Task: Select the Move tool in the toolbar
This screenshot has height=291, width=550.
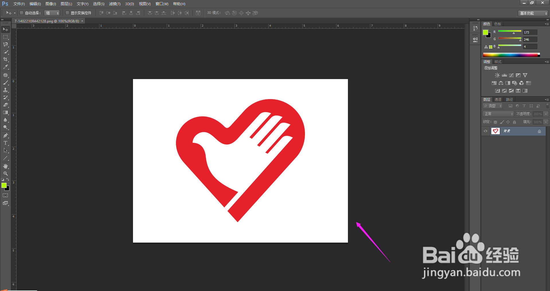Action: (5, 30)
